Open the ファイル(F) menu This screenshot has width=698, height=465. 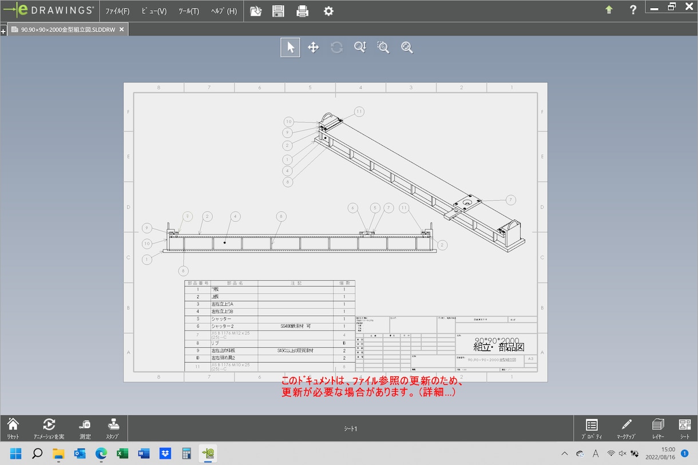coord(117,11)
